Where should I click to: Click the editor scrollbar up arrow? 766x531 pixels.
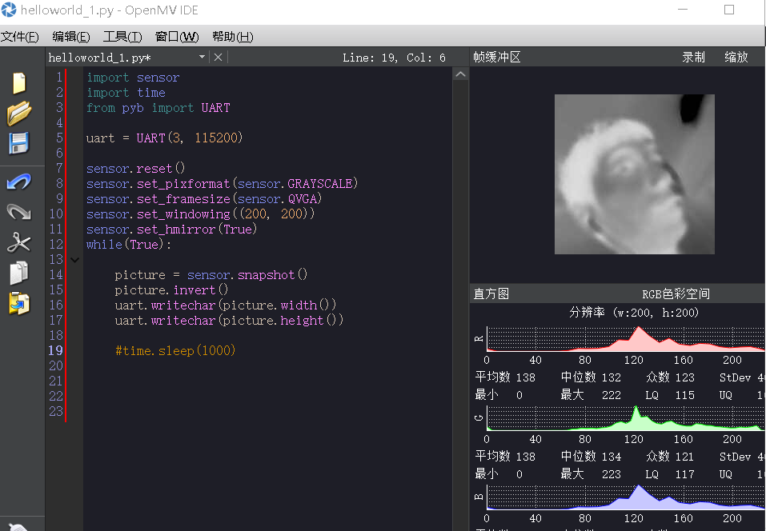[460, 73]
